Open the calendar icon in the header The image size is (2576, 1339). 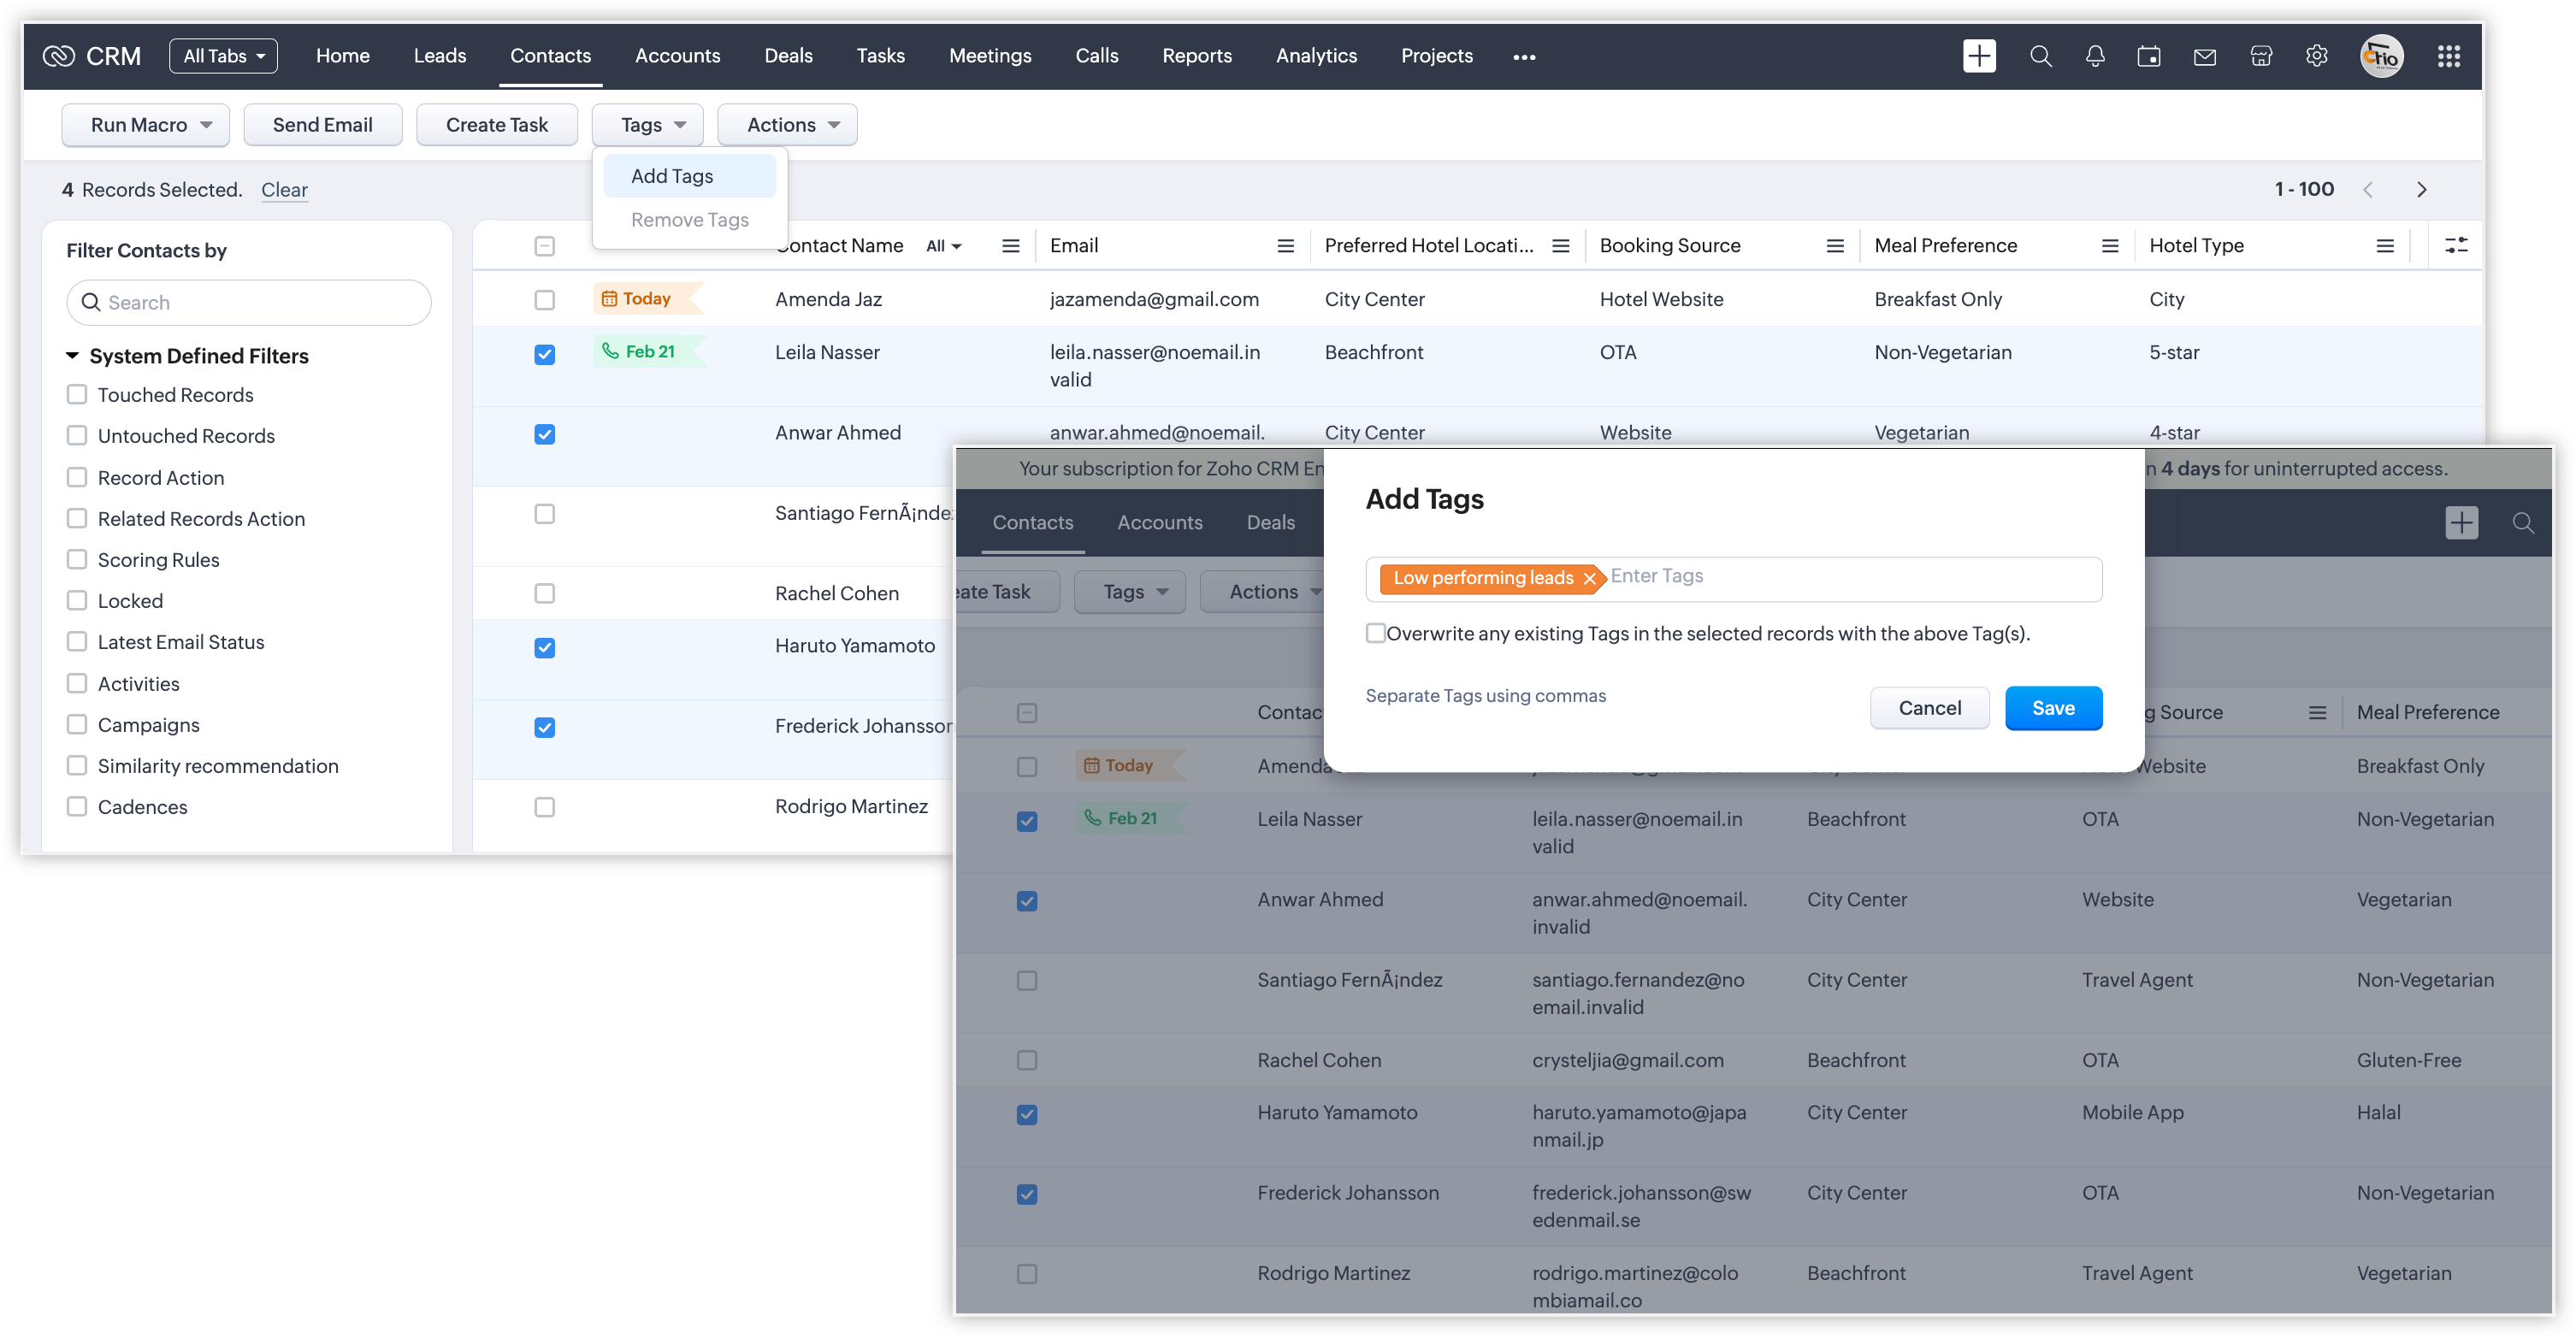(2149, 56)
